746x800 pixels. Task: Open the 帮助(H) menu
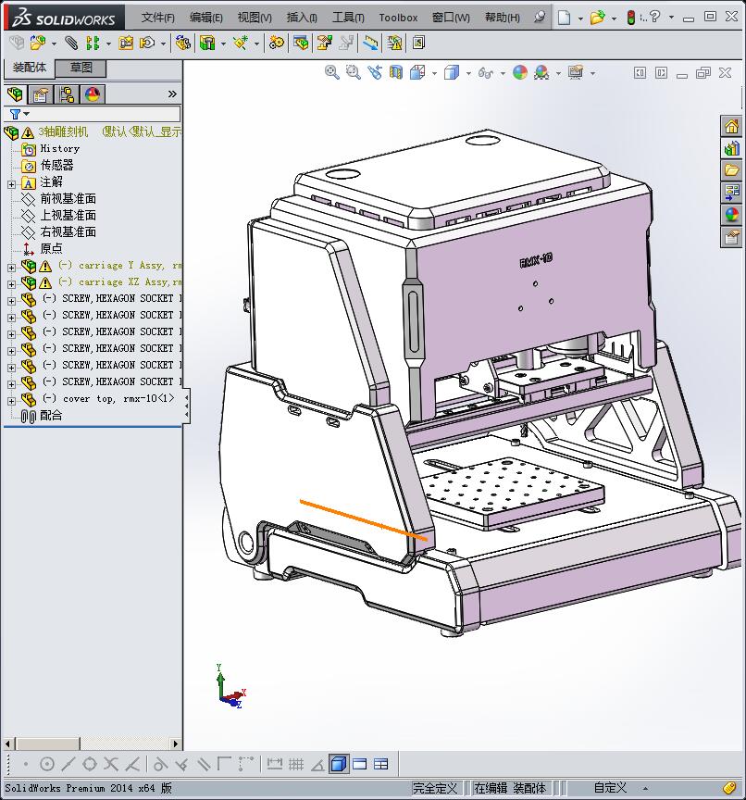tap(503, 18)
